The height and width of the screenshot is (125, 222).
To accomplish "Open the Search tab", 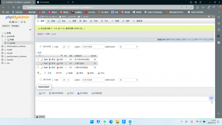I will 73,21.
